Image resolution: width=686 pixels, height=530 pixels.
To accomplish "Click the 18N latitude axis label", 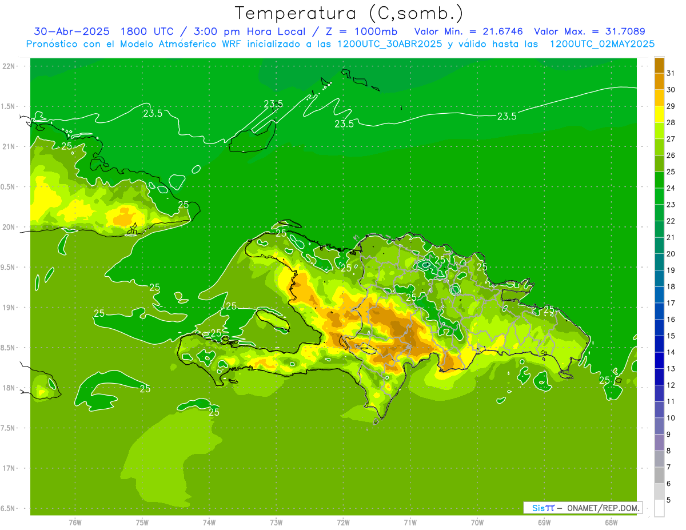I will pyautogui.click(x=10, y=388).
